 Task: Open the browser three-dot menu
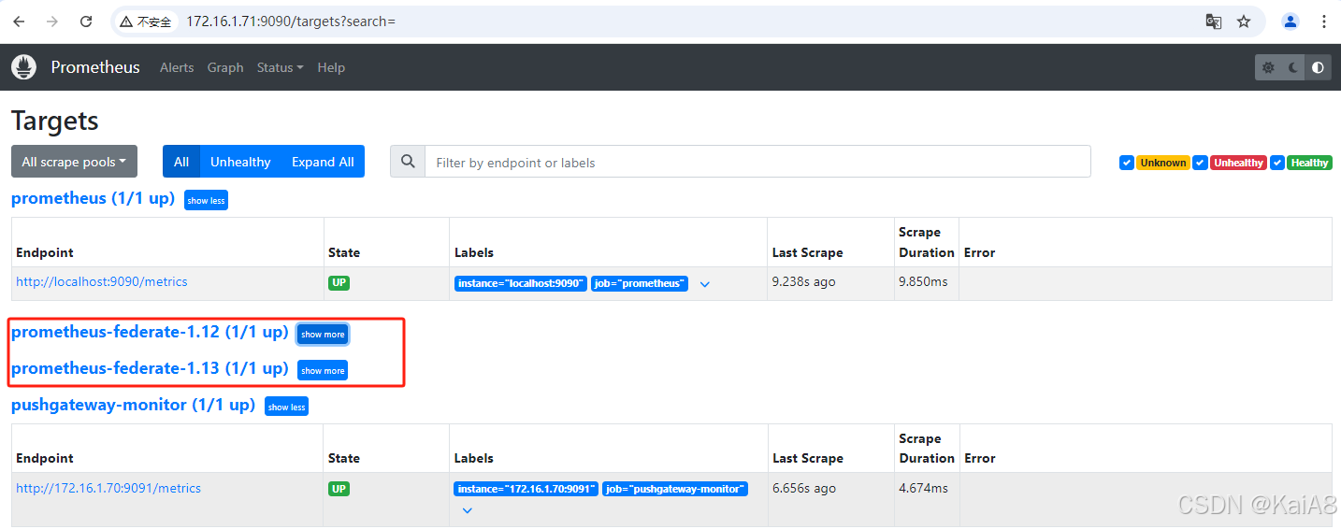click(1324, 21)
